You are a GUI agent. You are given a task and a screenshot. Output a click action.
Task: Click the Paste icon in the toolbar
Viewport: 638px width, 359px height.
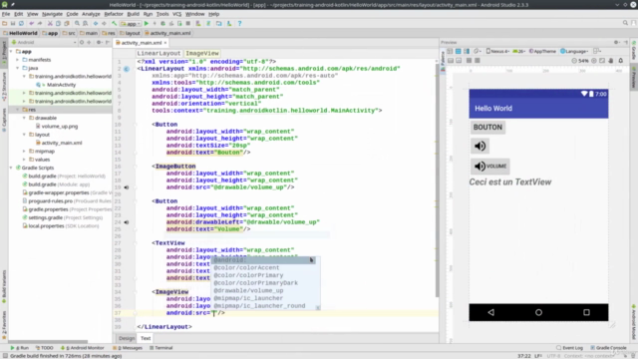(67, 24)
